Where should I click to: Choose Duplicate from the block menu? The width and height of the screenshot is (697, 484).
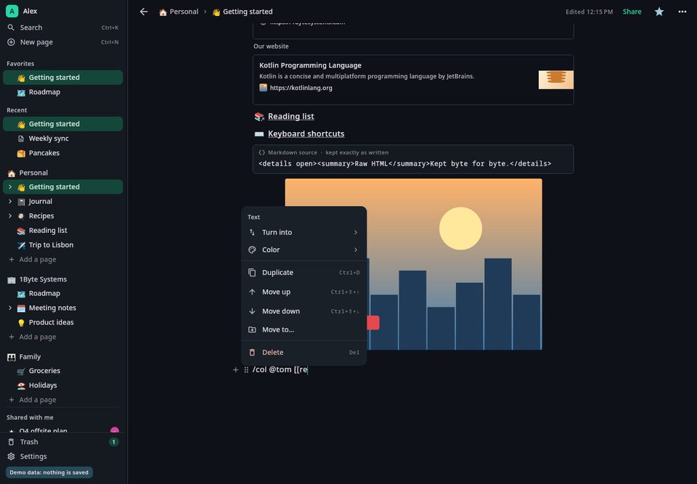pyautogui.click(x=303, y=272)
